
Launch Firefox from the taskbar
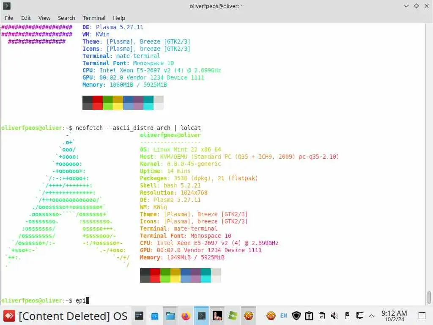[x=186, y=316]
